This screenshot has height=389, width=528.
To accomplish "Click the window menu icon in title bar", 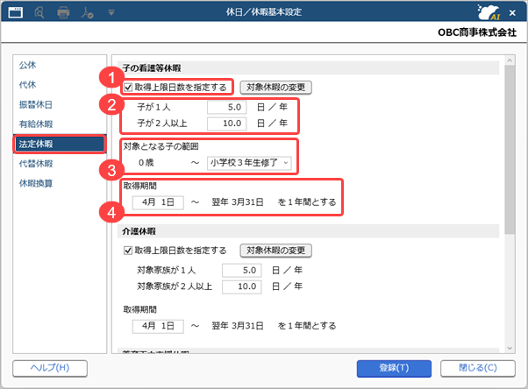I will tap(16, 13).
